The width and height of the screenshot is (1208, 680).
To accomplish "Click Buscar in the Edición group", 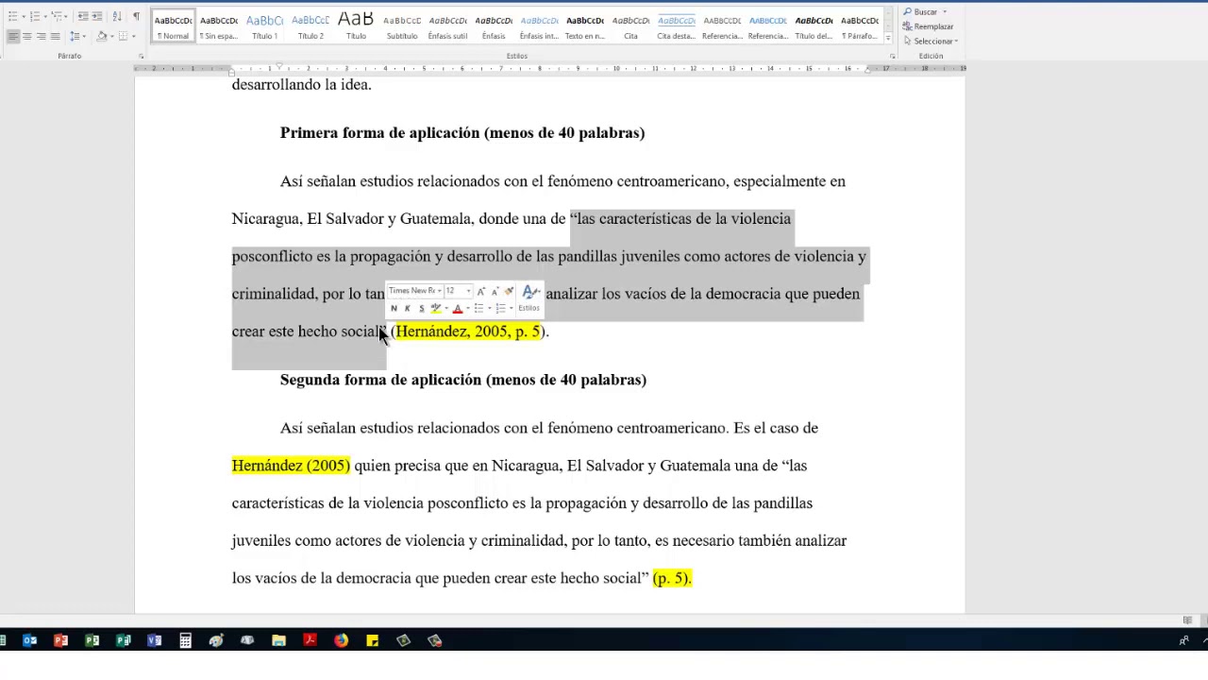I will point(919,12).
